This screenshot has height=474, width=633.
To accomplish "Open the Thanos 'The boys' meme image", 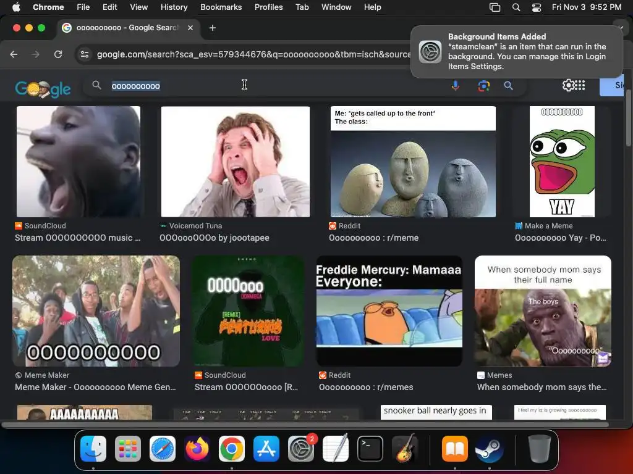I will click(x=543, y=311).
